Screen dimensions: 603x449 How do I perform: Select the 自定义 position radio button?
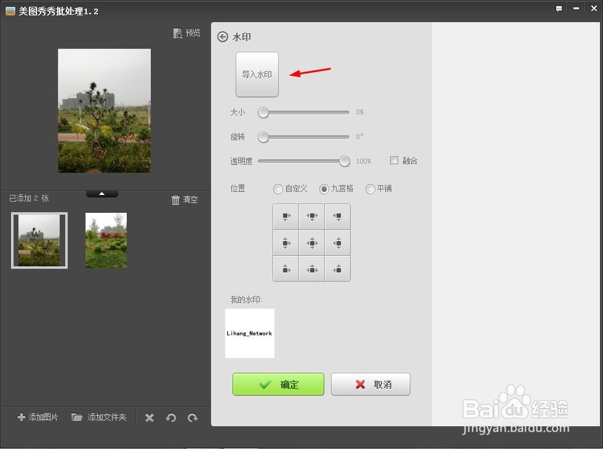tap(278, 189)
